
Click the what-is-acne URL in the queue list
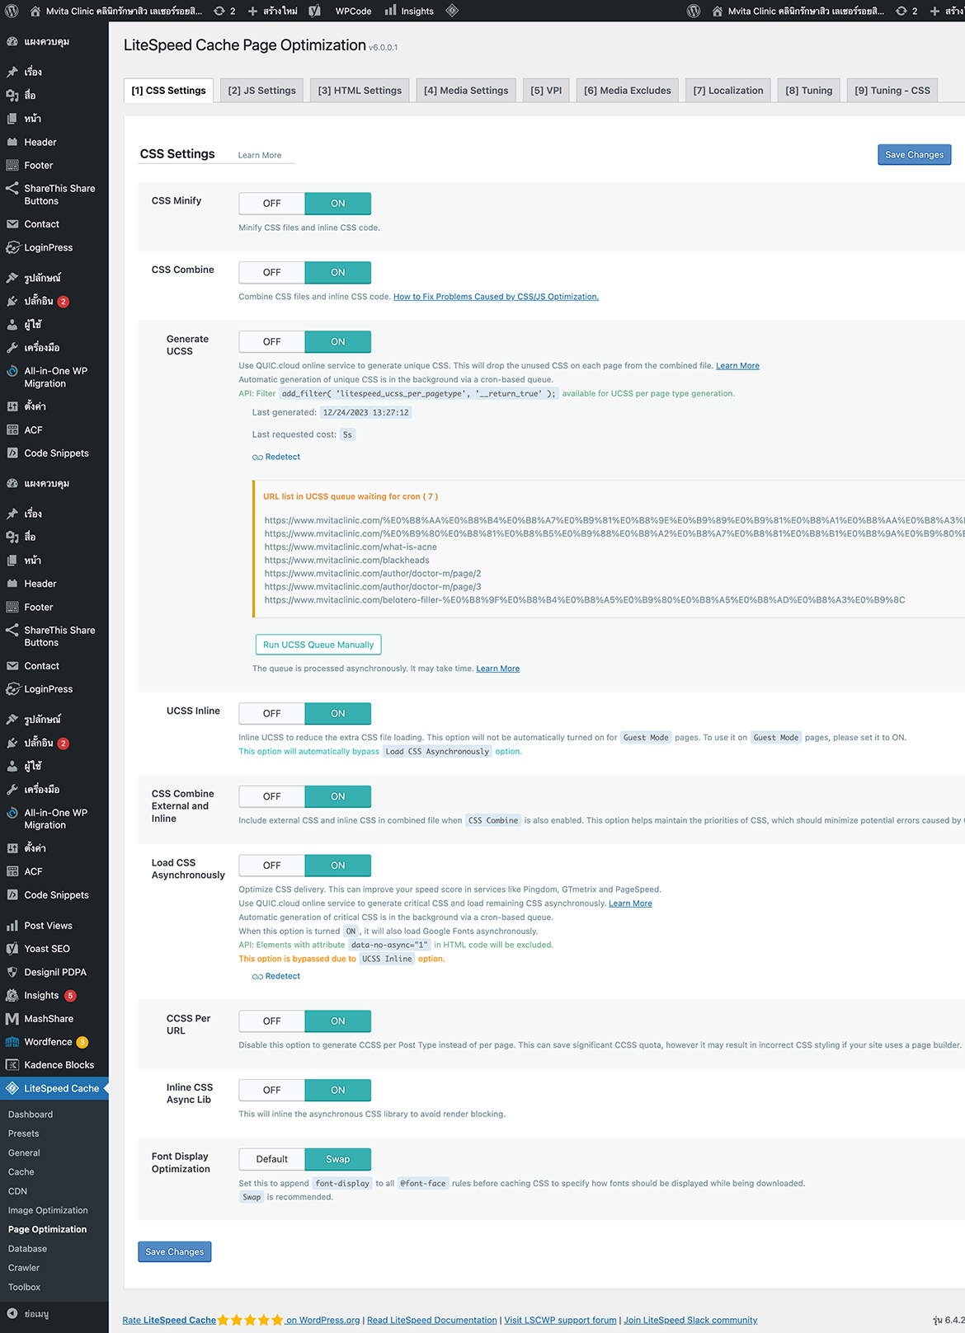tap(351, 547)
